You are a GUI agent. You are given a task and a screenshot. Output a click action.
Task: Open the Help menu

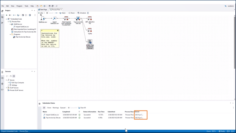tap(32, 6)
